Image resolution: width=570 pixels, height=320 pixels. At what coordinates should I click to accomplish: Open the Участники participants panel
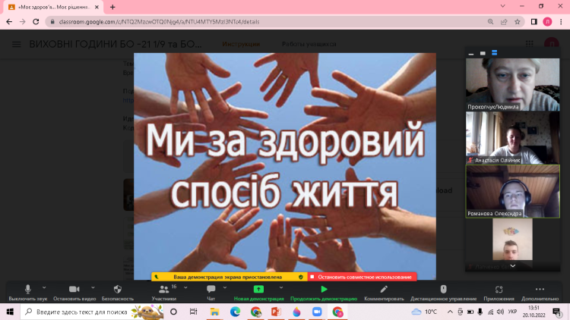click(x=163, y=290)
